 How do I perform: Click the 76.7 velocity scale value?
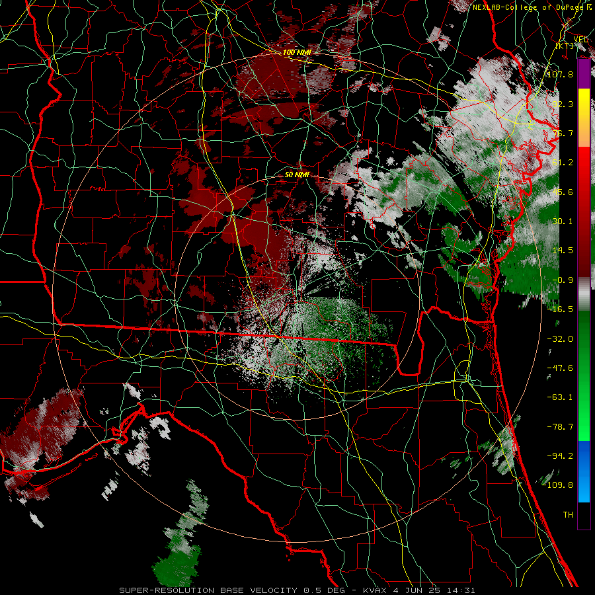563,133
